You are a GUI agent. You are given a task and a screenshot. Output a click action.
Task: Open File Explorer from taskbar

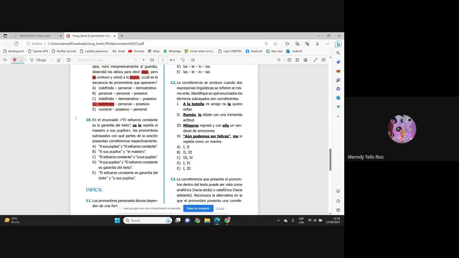coord(207,220)
